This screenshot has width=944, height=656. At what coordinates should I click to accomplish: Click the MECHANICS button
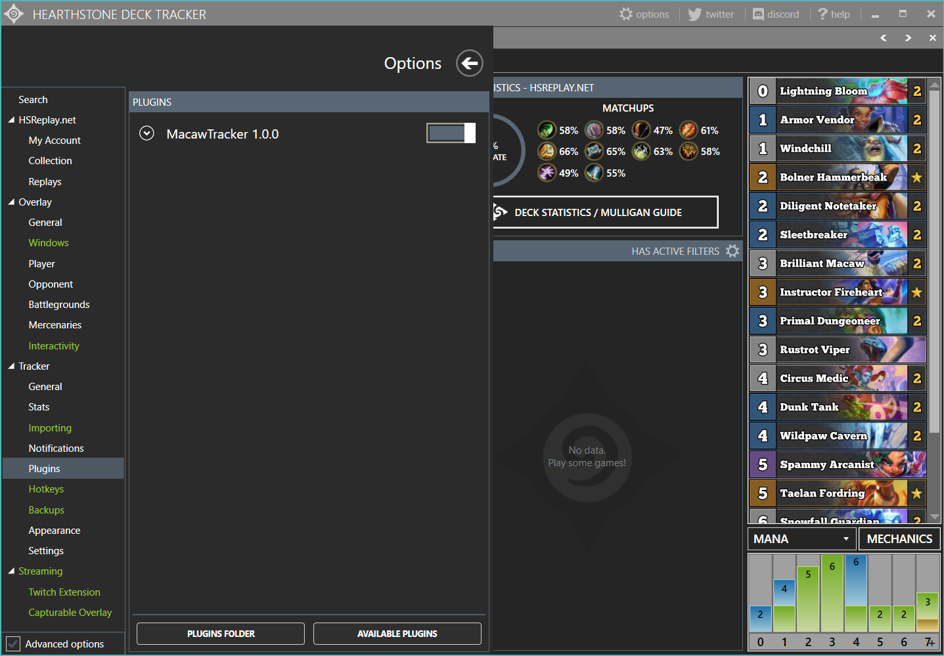pyautogui.click(x=899, y=539)
